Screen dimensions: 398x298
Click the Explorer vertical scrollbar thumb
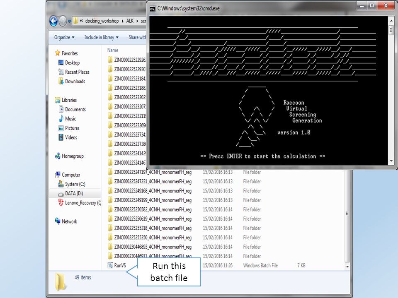(x=347, y=214)
